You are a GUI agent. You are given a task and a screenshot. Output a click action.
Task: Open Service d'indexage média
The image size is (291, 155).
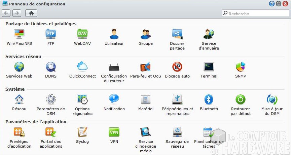(x=146, y=132)
